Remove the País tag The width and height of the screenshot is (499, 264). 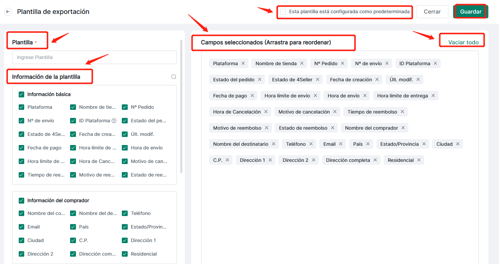point(368,144)
